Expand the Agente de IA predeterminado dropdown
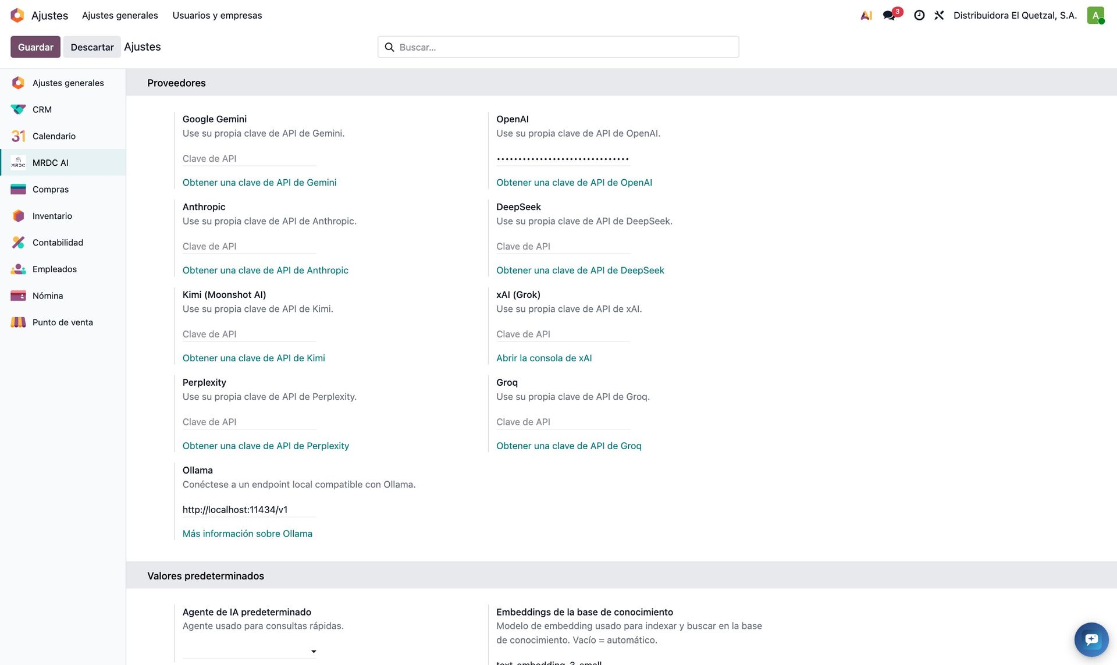Screen dimensions: 1117x665 pos(314,652)
